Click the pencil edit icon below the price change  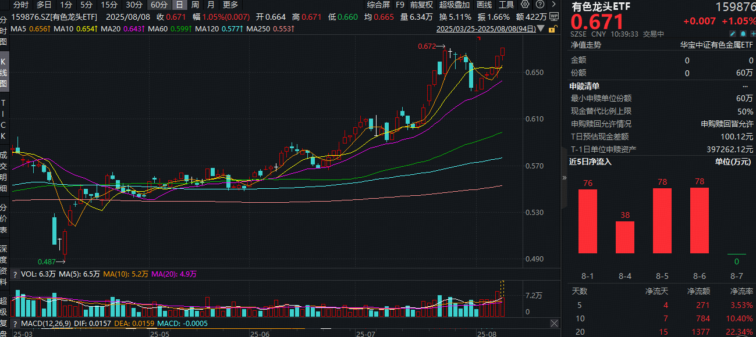coord(733,34)
